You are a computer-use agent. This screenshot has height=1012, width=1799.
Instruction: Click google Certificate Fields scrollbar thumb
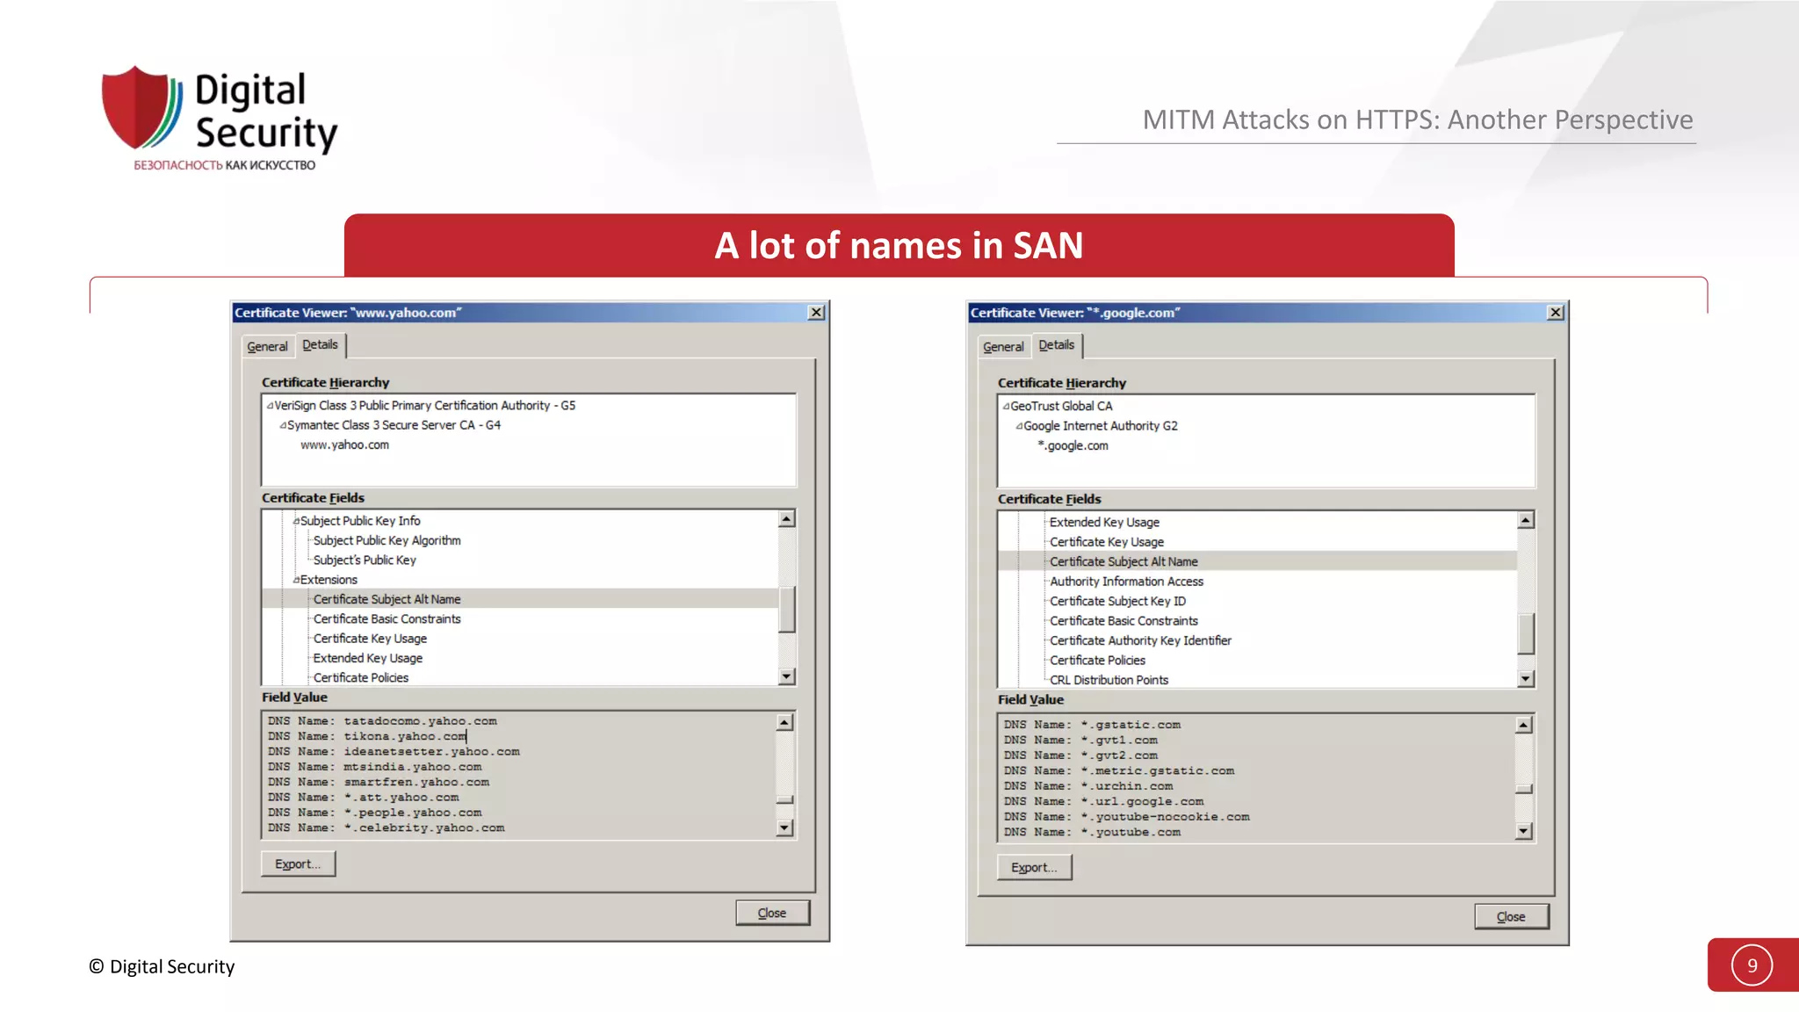(x=1526, y=633)
